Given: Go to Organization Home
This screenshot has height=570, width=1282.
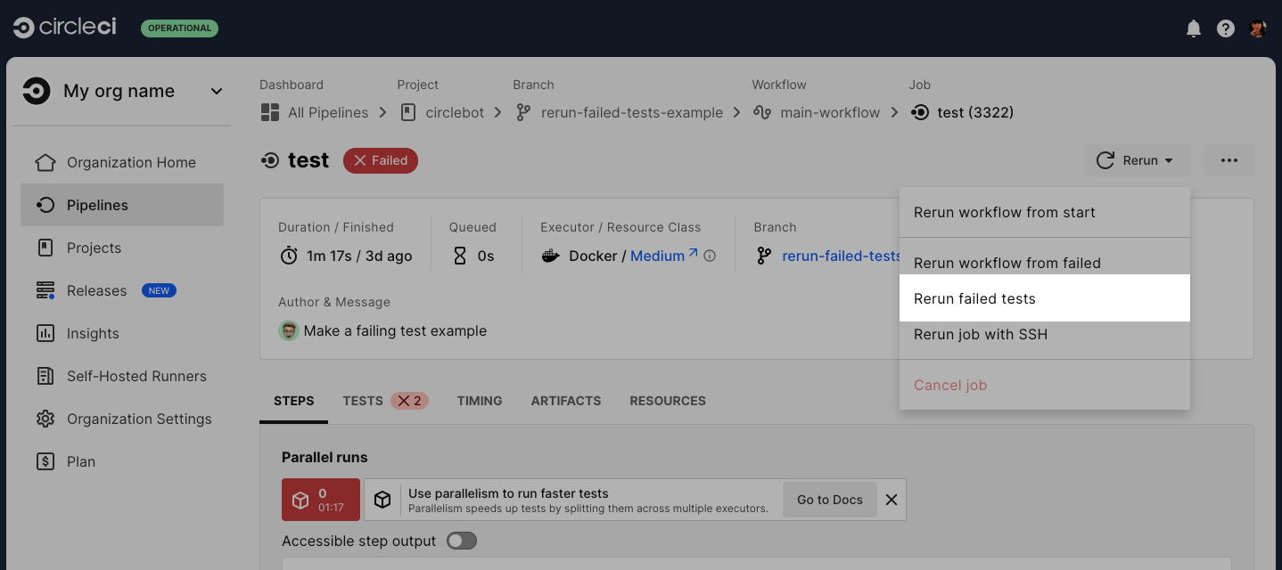Looking at the screenshot, I should 122,162.
